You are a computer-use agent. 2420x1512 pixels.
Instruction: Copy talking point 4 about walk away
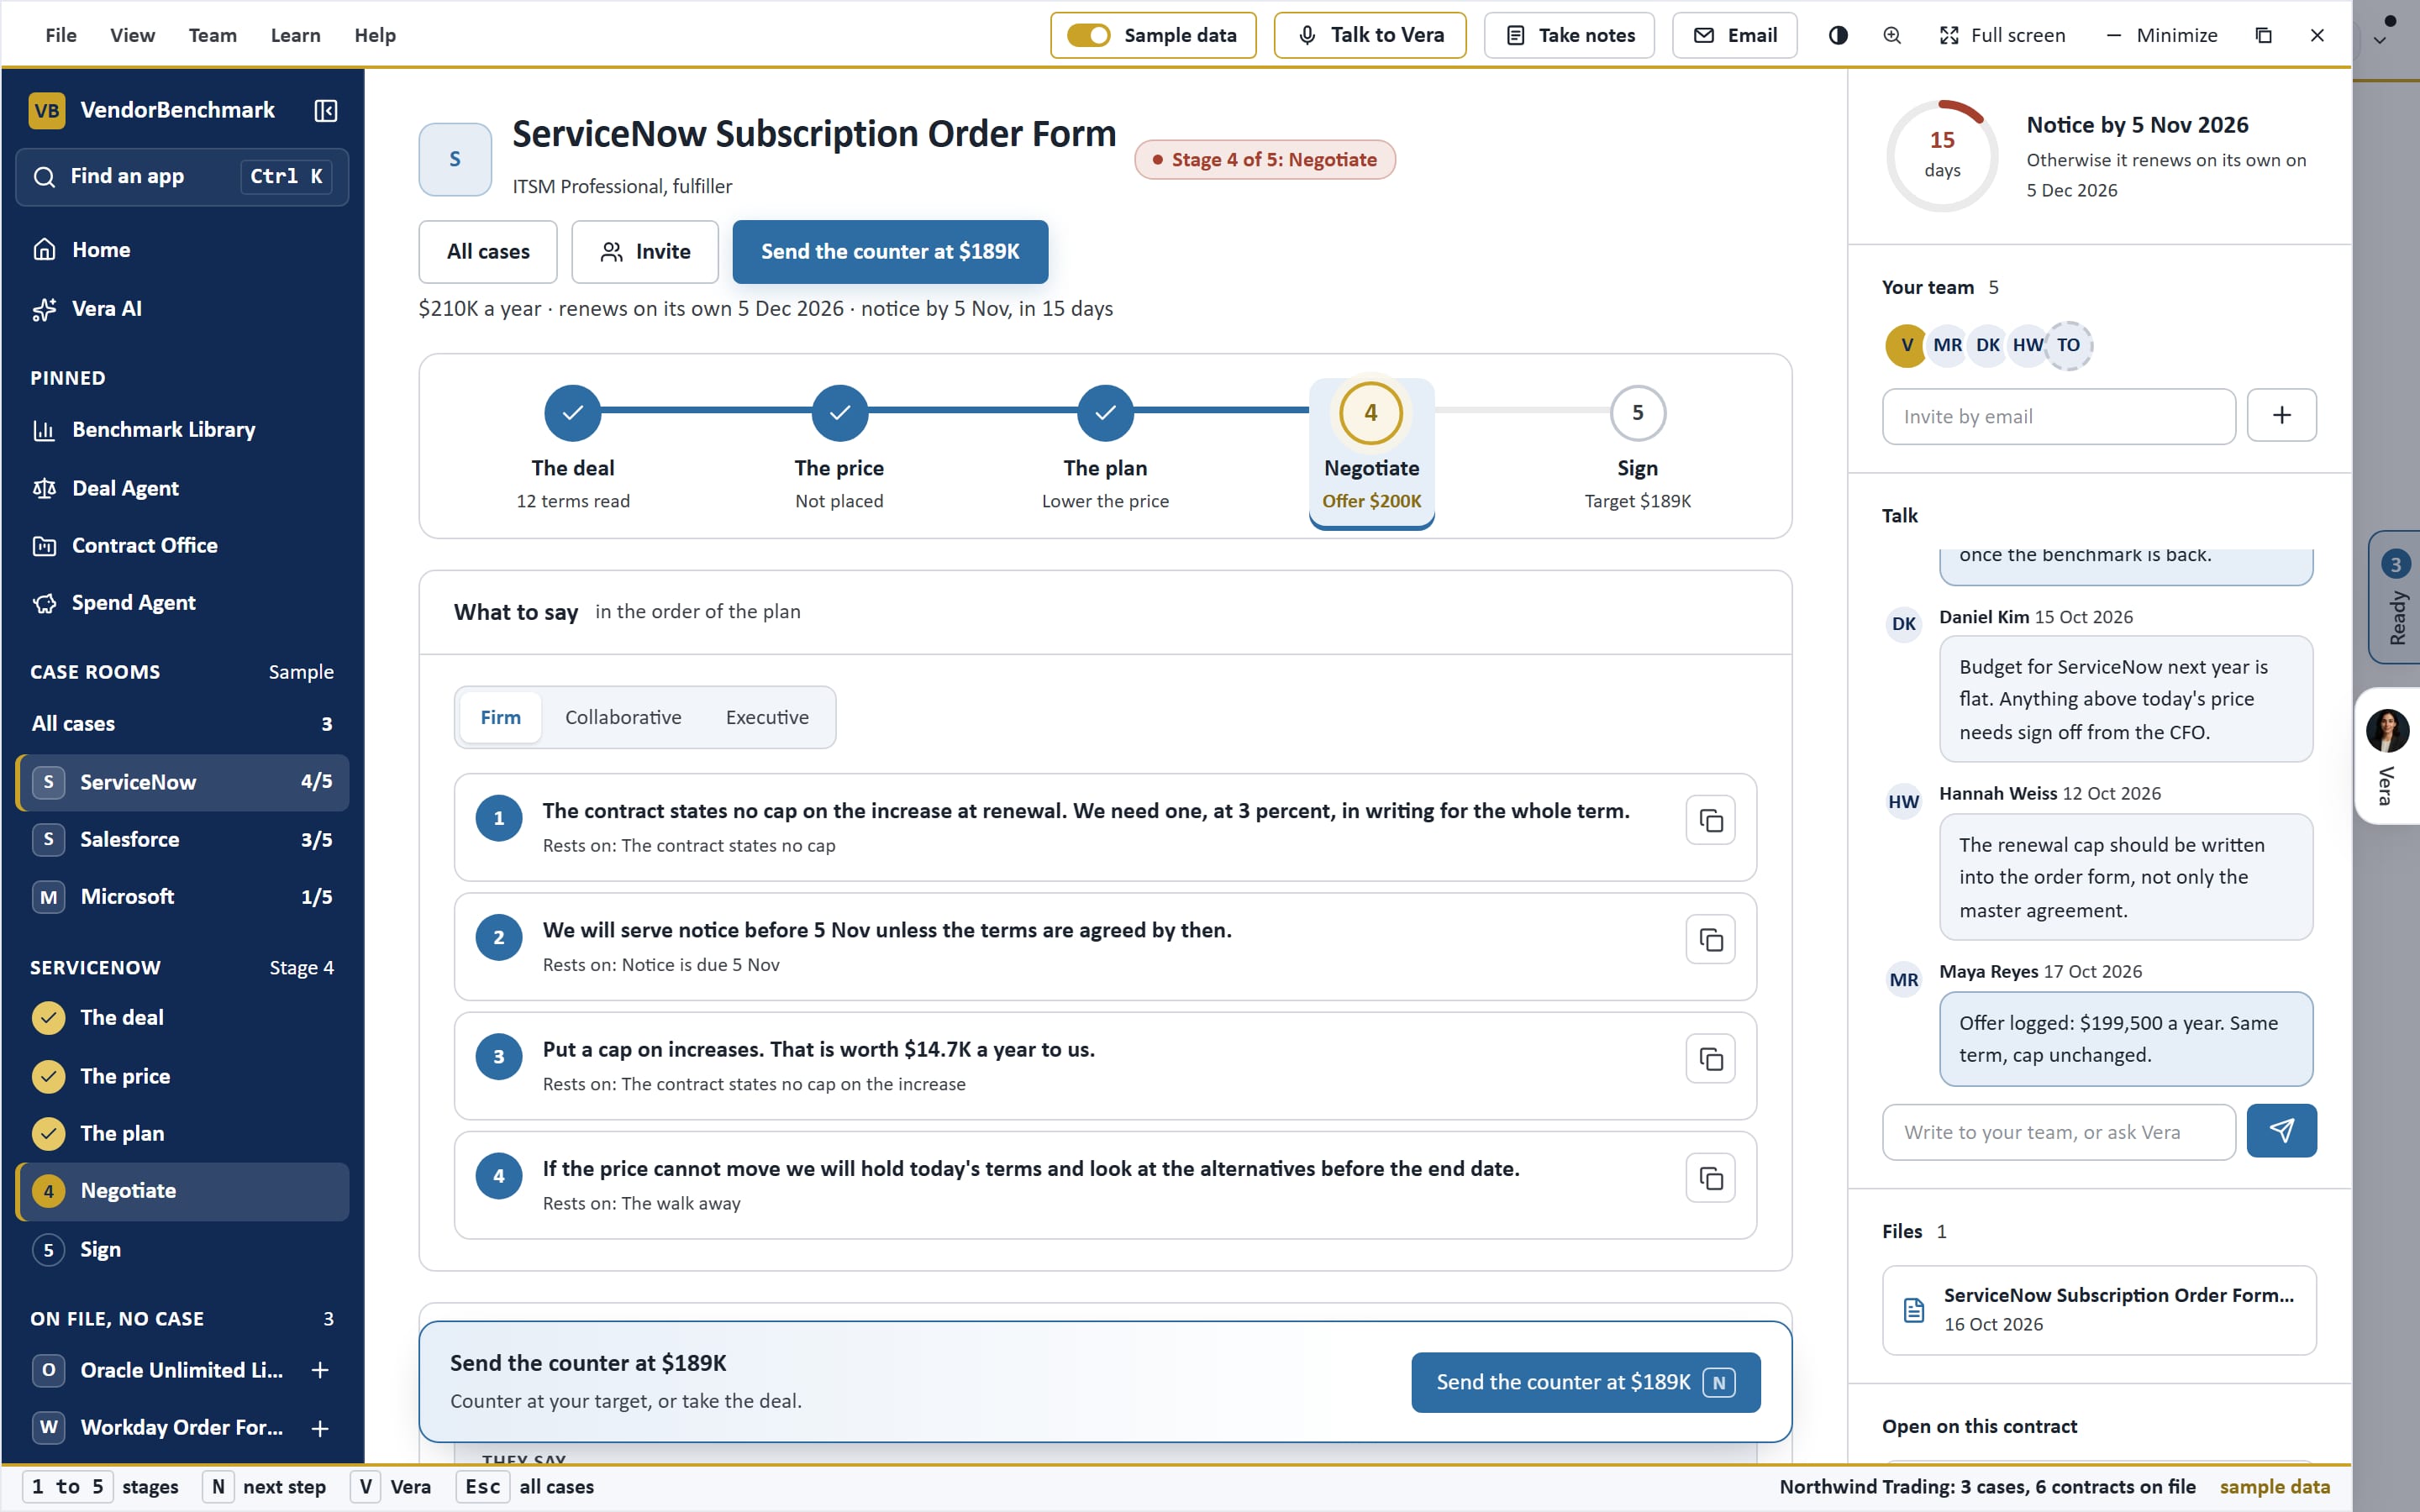click(1710, 1178)
